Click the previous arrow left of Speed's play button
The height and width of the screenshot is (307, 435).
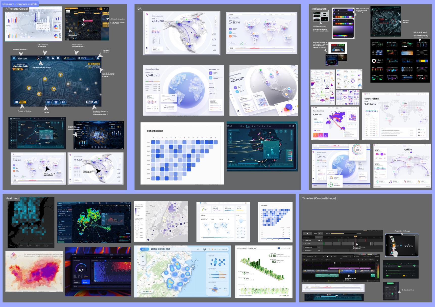pos(304,233)
